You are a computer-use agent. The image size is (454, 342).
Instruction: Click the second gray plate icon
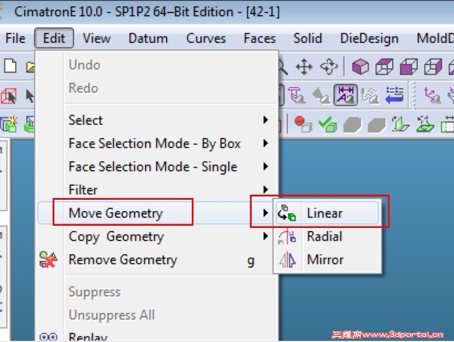point(376,125)
